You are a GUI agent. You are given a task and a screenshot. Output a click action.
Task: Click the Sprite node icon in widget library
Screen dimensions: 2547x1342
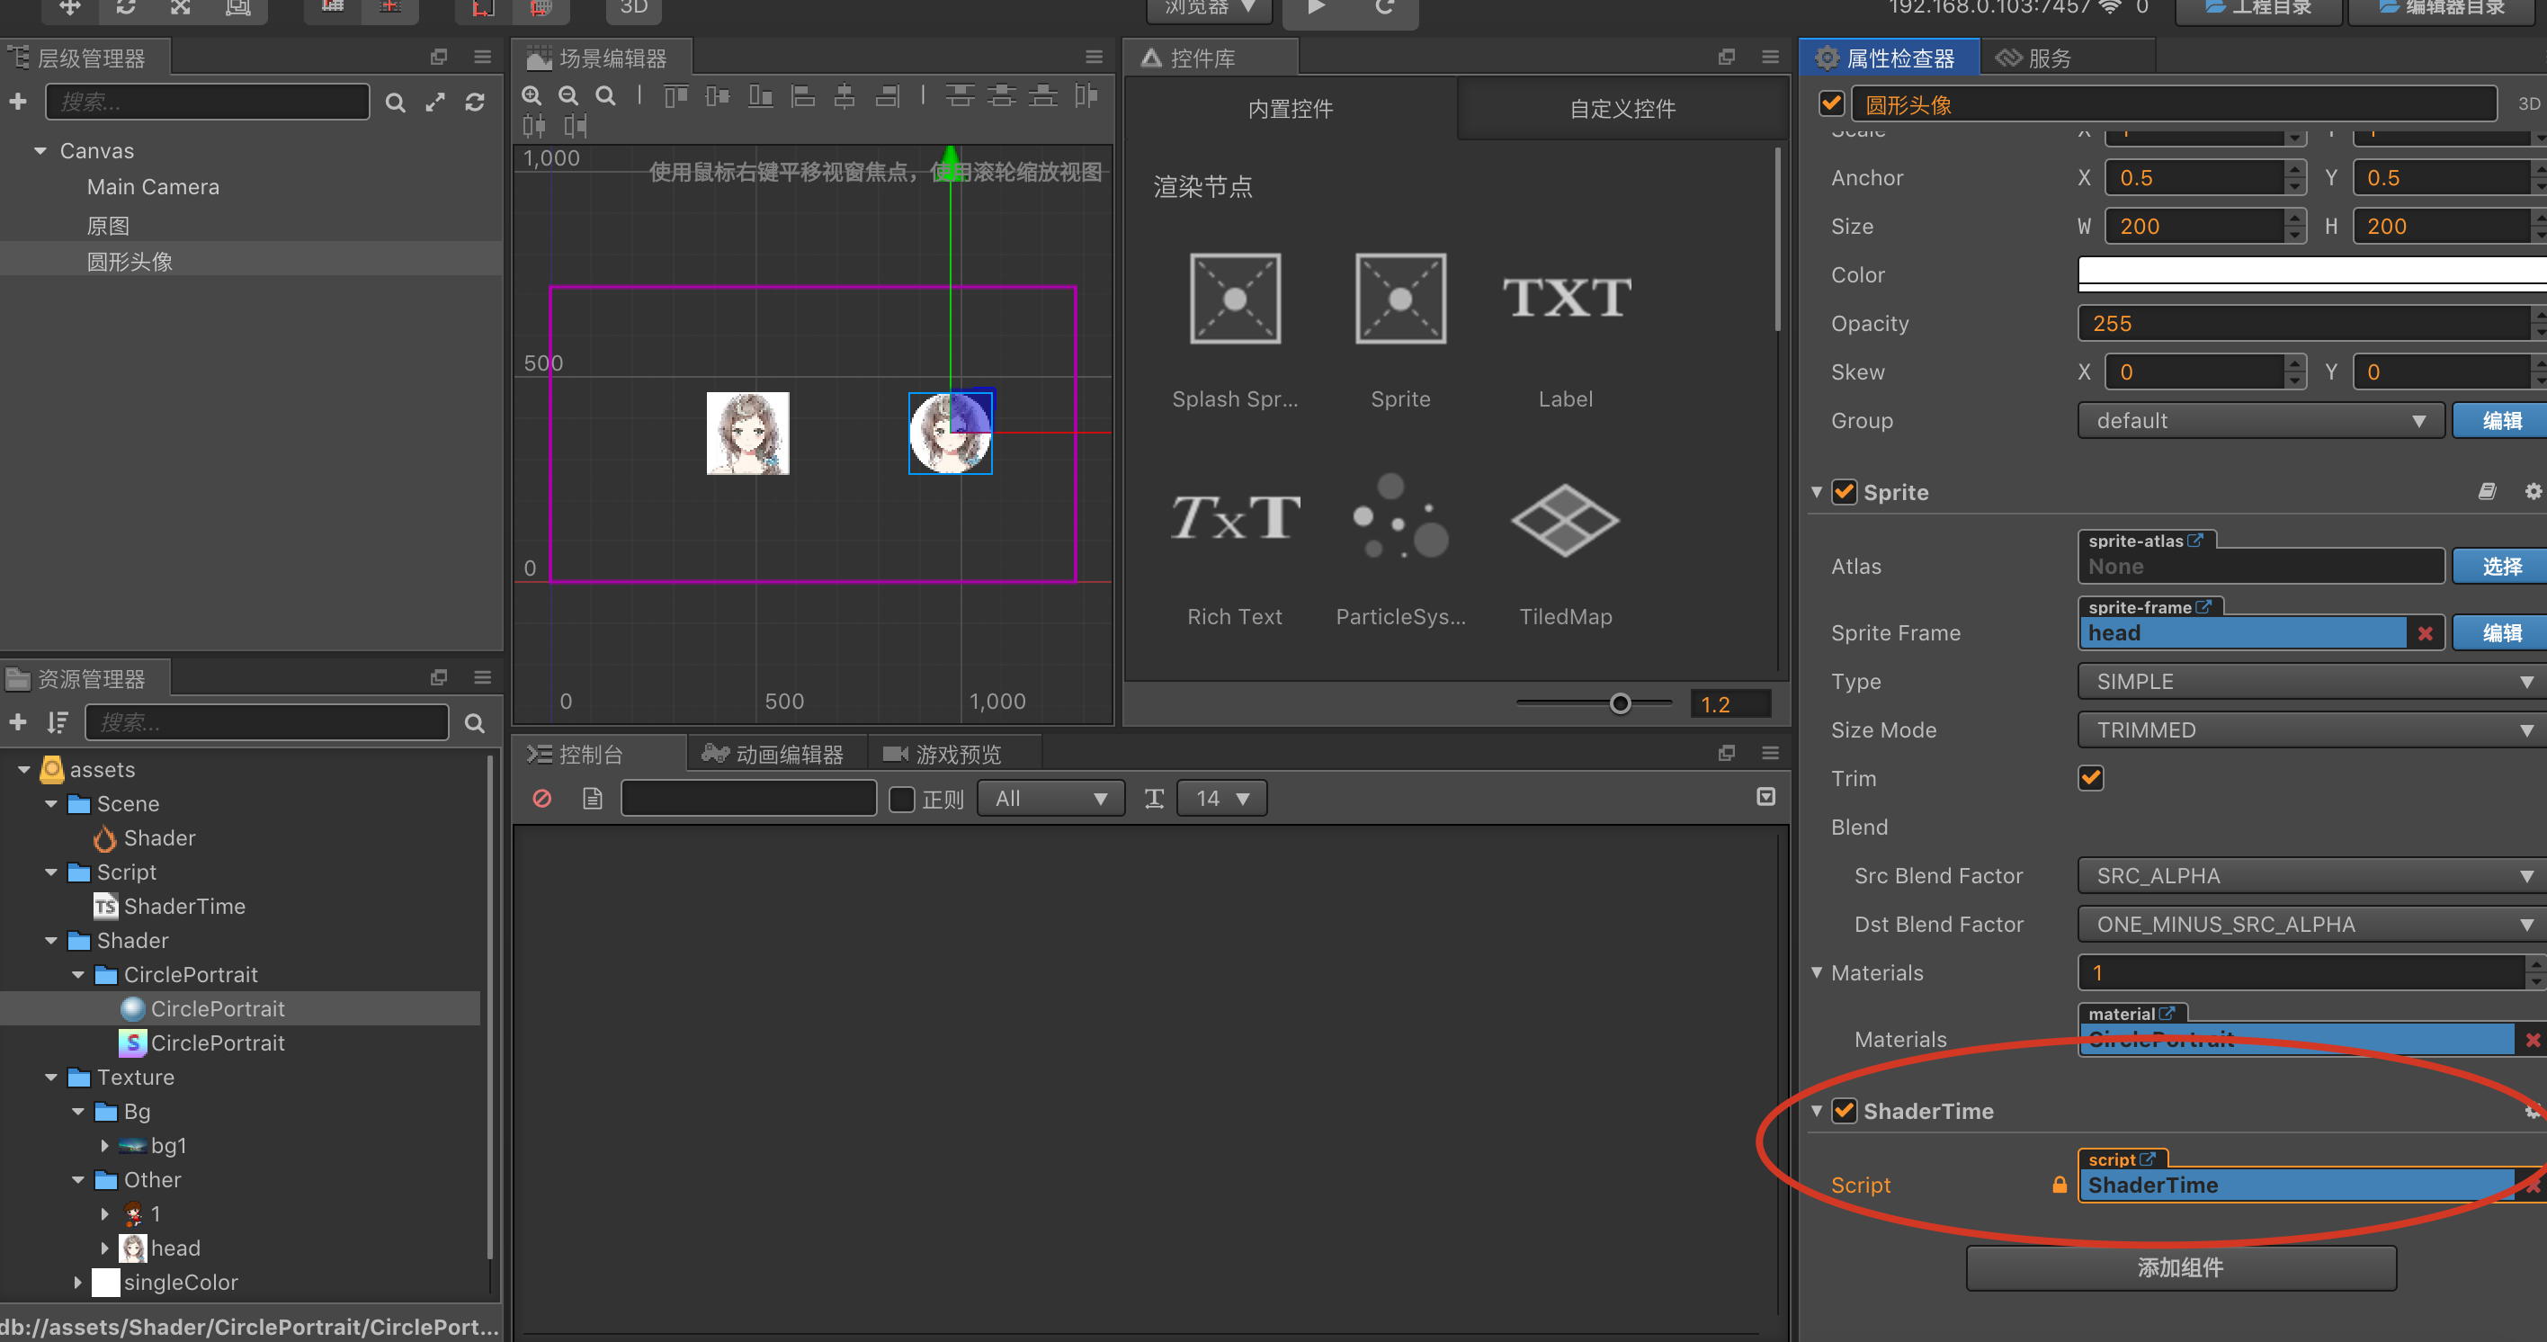pyautogui.click(x=1400, y=299)
